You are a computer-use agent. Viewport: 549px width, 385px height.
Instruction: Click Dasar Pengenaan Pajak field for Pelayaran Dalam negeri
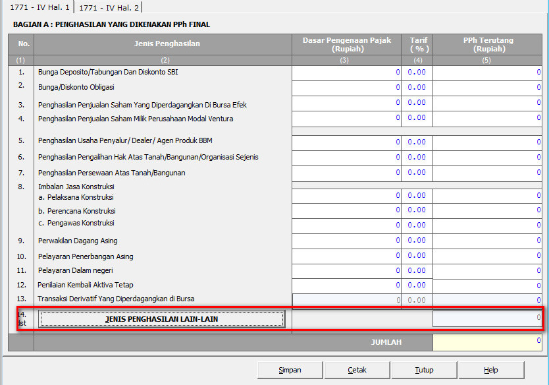[346, 272]
